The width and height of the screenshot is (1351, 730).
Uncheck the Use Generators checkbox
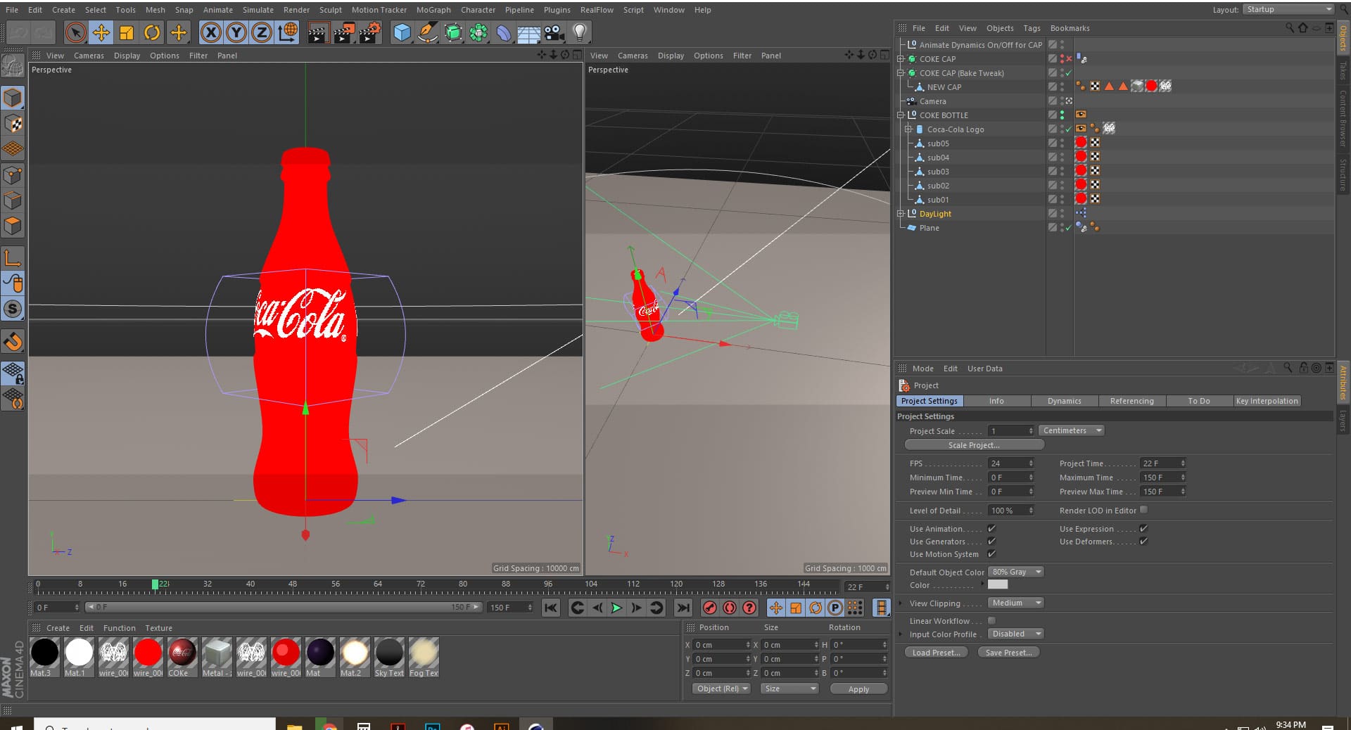(x=991, y=542)
